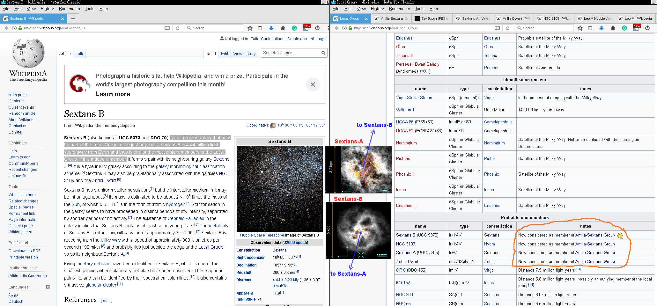657x306 pixels.
Task: Click the power icon in Local Group window
Action: [x=647, y=28]
